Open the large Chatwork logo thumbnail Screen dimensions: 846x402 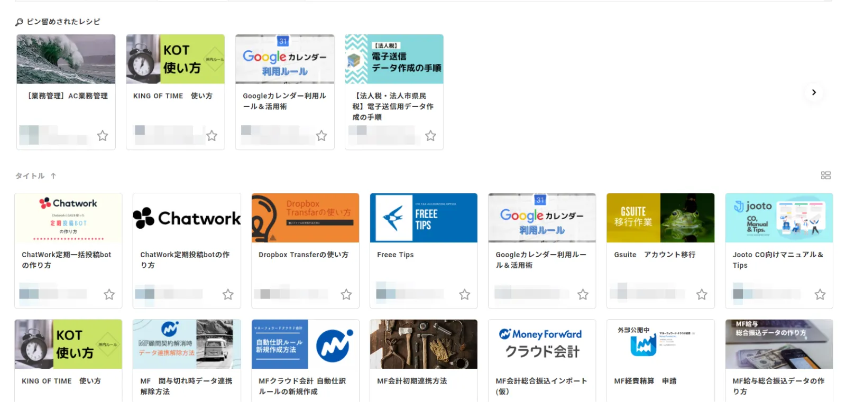tap(187, 218)
